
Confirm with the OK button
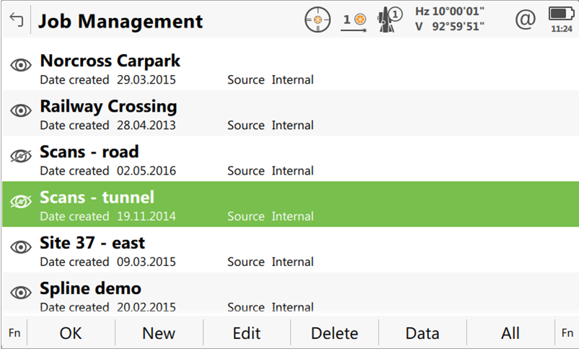coord(71,333)
